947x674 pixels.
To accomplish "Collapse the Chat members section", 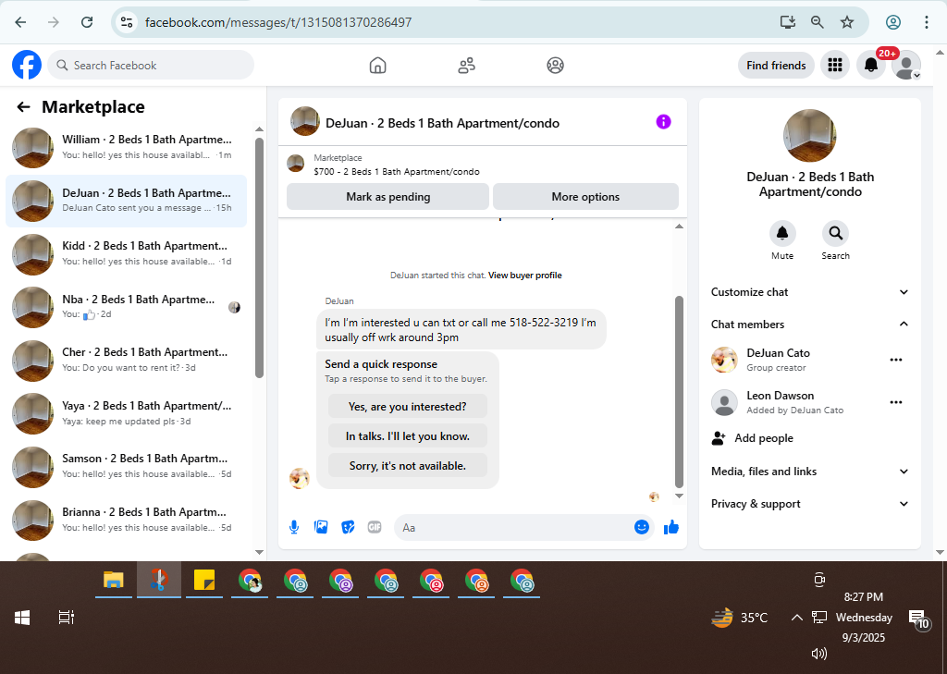I will click(810, 325).
